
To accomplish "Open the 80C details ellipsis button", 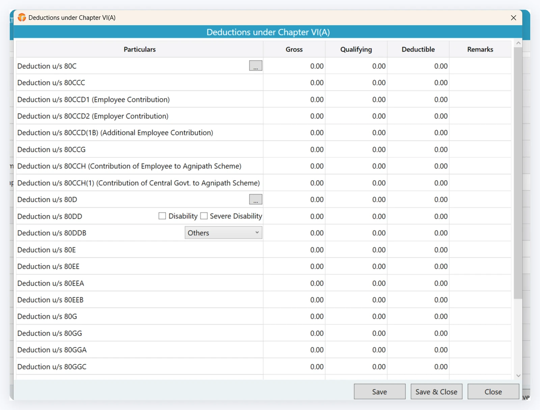I will coord(255,66).
